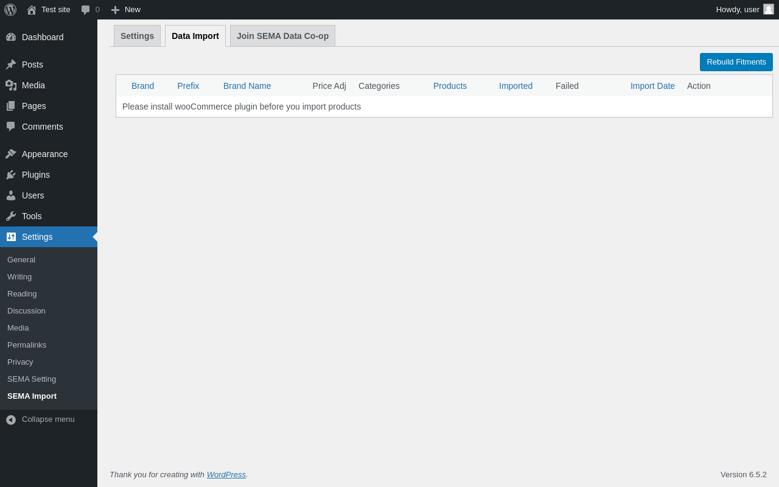Open the comments bubble in admin bar
Viewport: 779px width, 487px height.
(86, 10)
